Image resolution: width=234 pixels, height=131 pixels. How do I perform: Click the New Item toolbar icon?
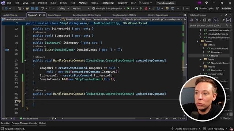click(20, 8)
